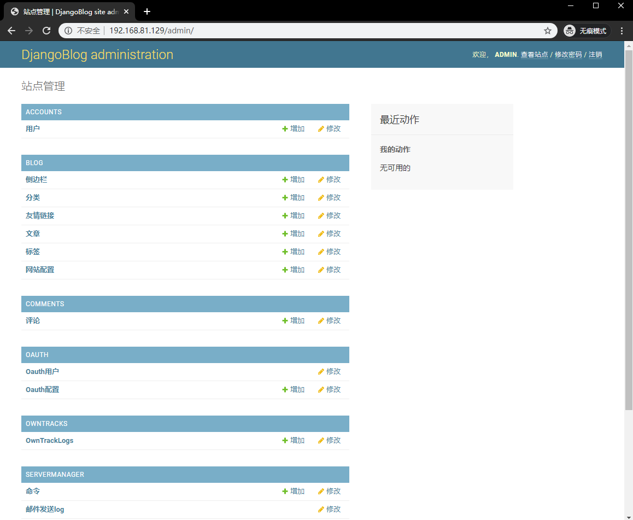Screen dimensions: 633x520
Task: Open the 分类 category list
Action: click(x=33, y=198)
